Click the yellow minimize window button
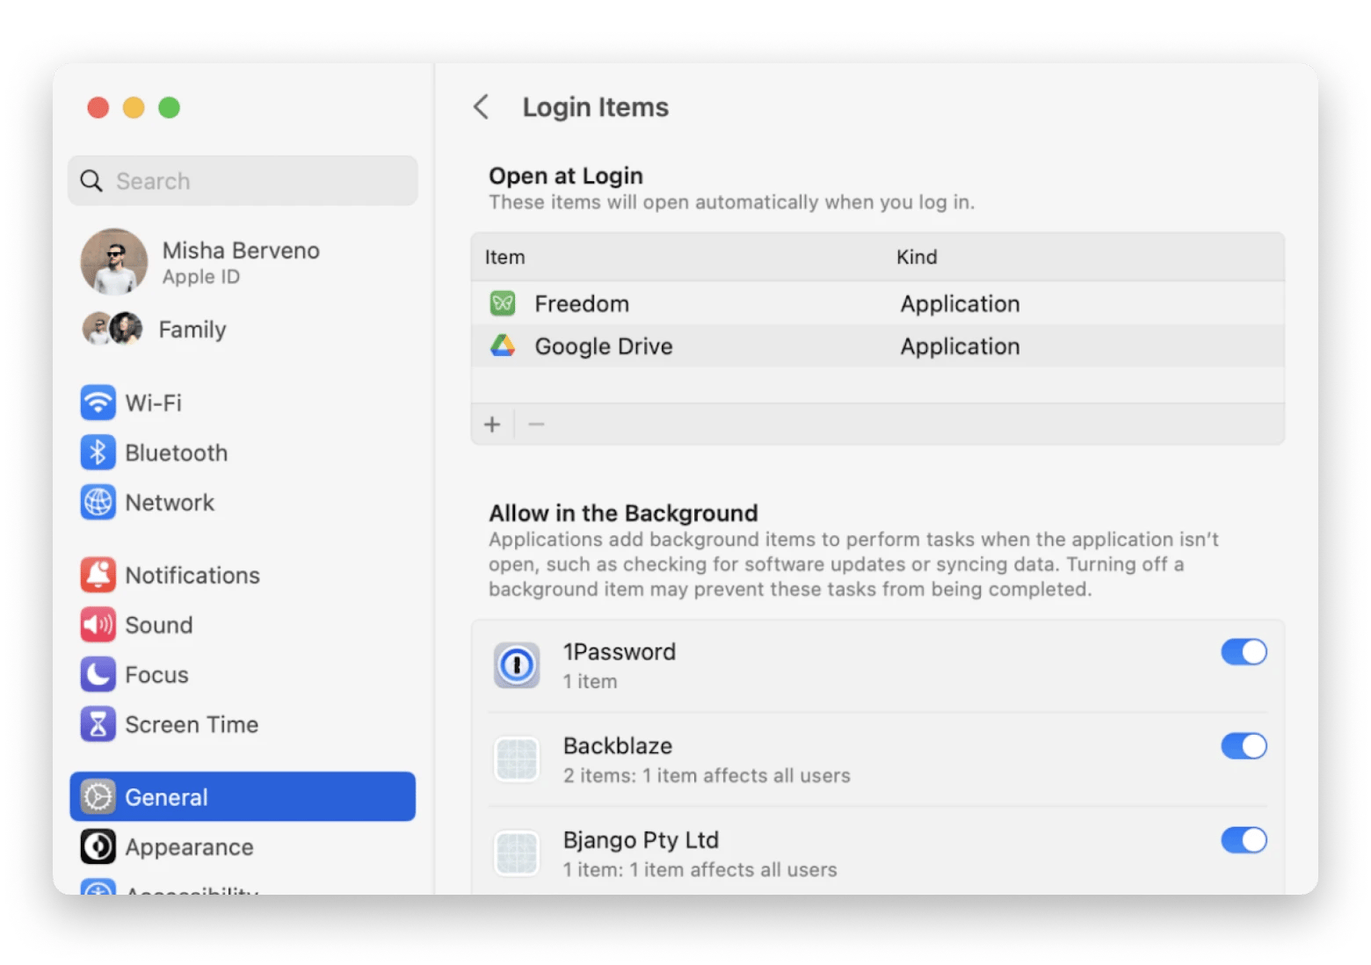Screen dimensions: 1371x965 point(134,107)
